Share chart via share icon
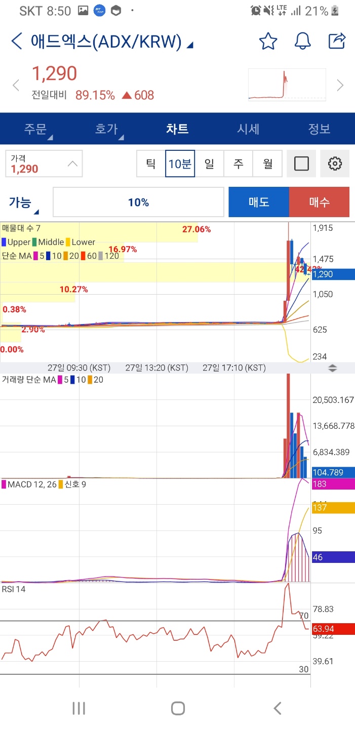 [x=337, y=41]
